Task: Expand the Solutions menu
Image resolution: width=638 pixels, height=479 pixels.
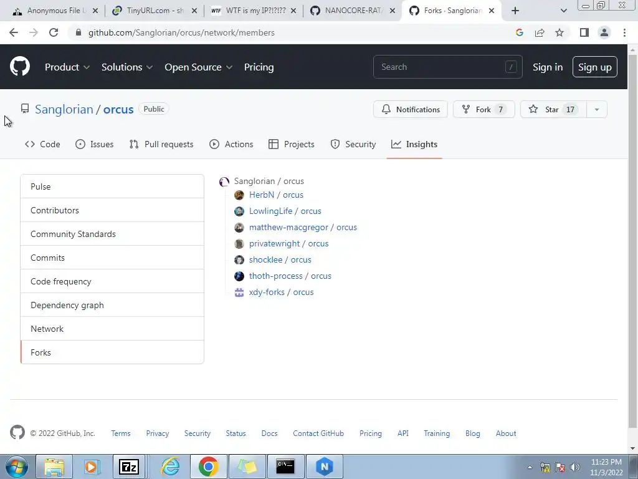Action: click(x=127, y=67)
